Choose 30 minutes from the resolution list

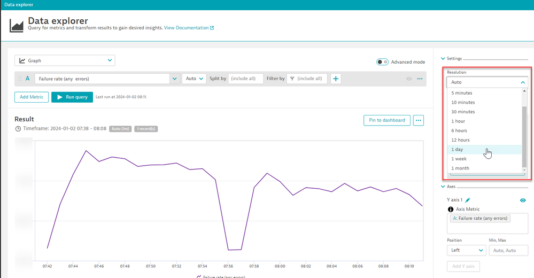click(x=463, y=112)
